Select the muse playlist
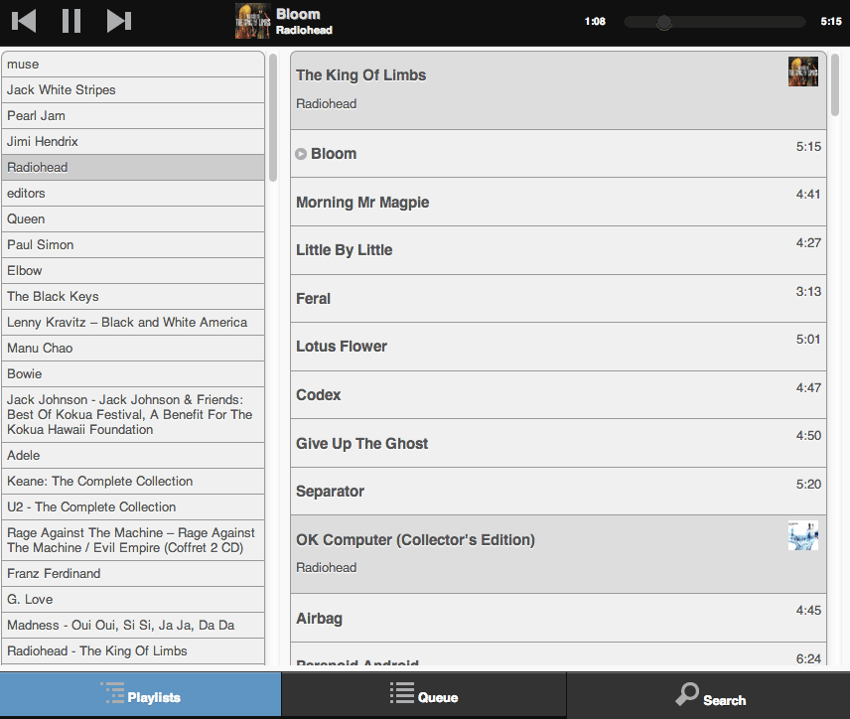850x719 pixels. (133, 65)
